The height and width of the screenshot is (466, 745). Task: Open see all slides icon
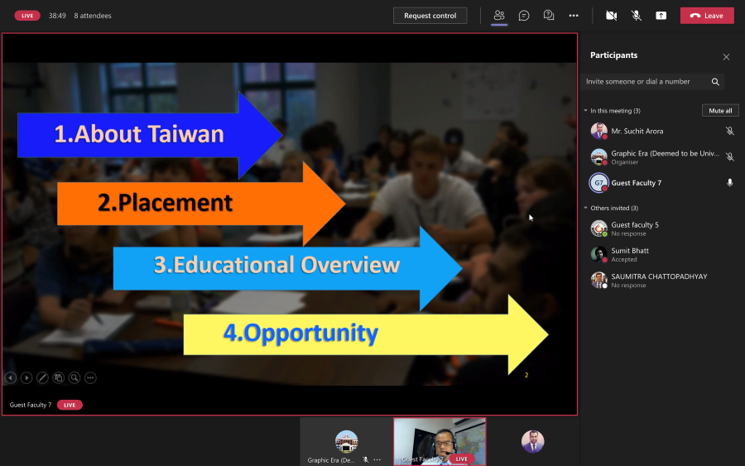tap(59, 377)
